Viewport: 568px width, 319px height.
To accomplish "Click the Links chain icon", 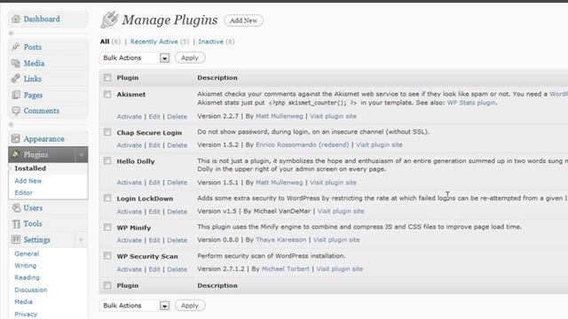I will 16,79.
